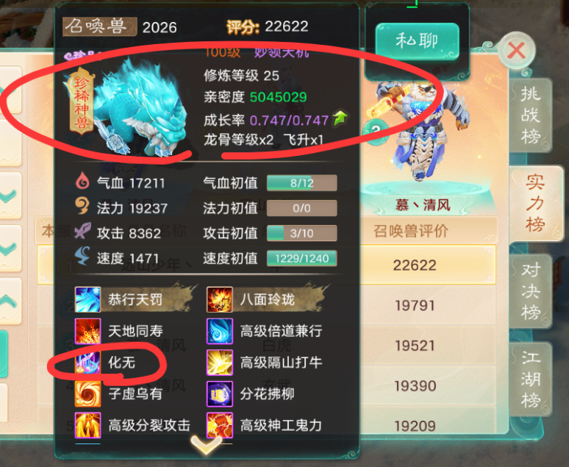Click the green growth rate upgrade arrow
The height and width of the screenshot is (467, 569).
(x=340, y=118)
